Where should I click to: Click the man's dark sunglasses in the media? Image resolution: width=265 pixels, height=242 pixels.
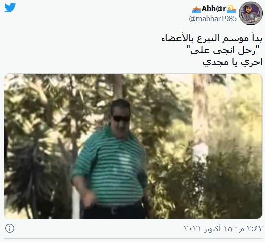pos(121,119)
